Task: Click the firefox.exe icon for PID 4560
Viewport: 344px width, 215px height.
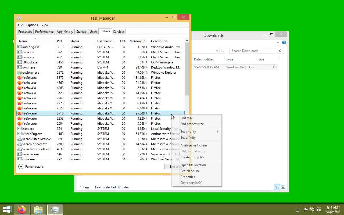Action: (x=19, y=83)
